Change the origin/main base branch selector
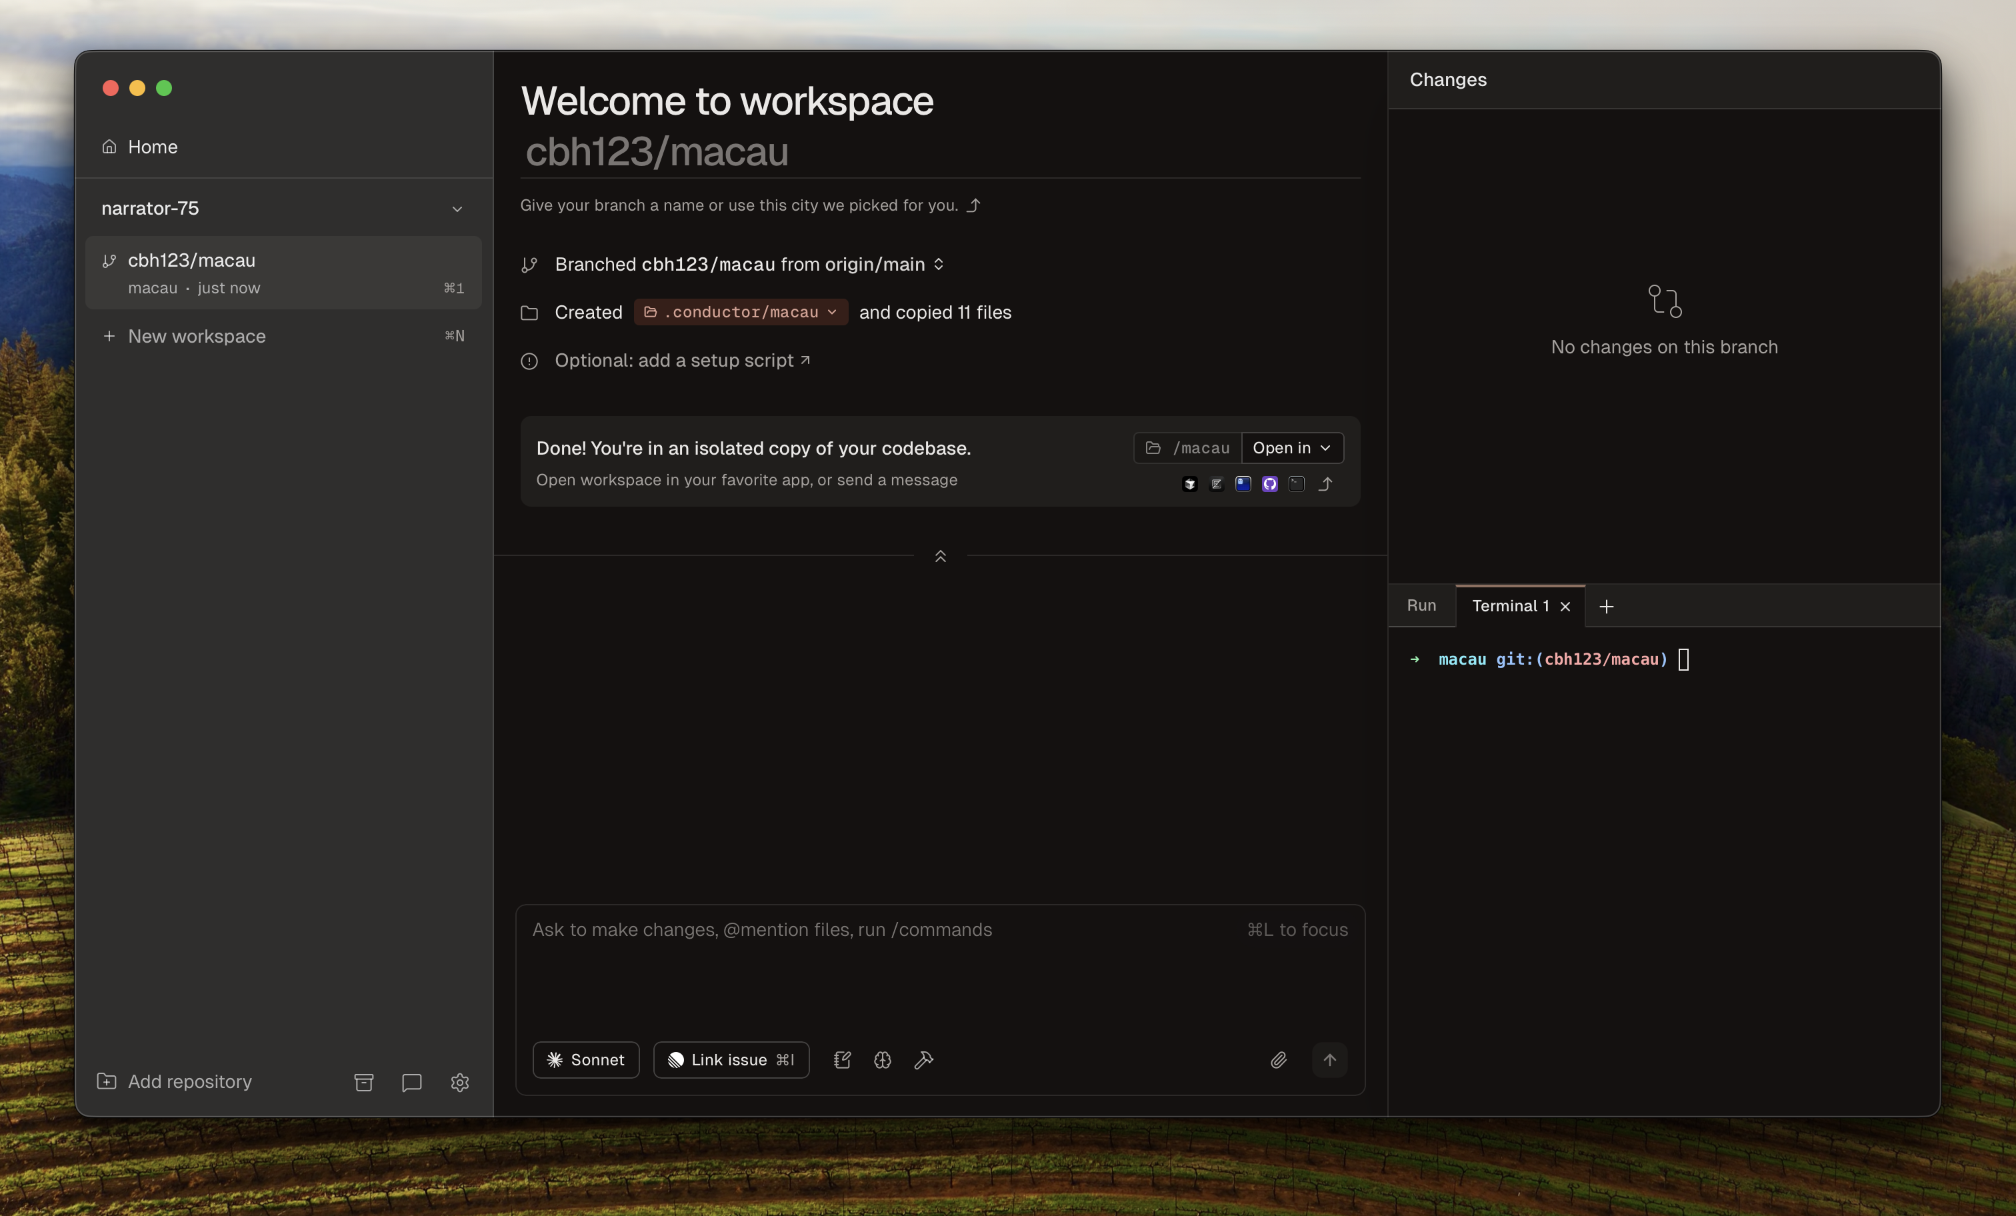Image resolution: width=2016 pixels, height=1216 pixels. (x=939, y=264)
